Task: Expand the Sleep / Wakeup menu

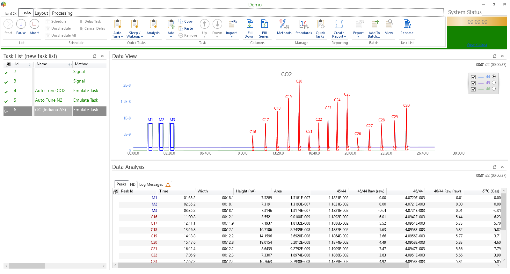Action: pos(135,37)
